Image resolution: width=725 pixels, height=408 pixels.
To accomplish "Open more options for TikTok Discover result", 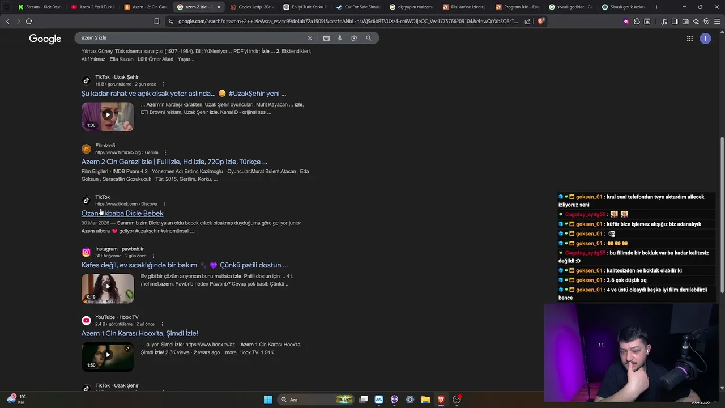I will (x=165, y=204).
